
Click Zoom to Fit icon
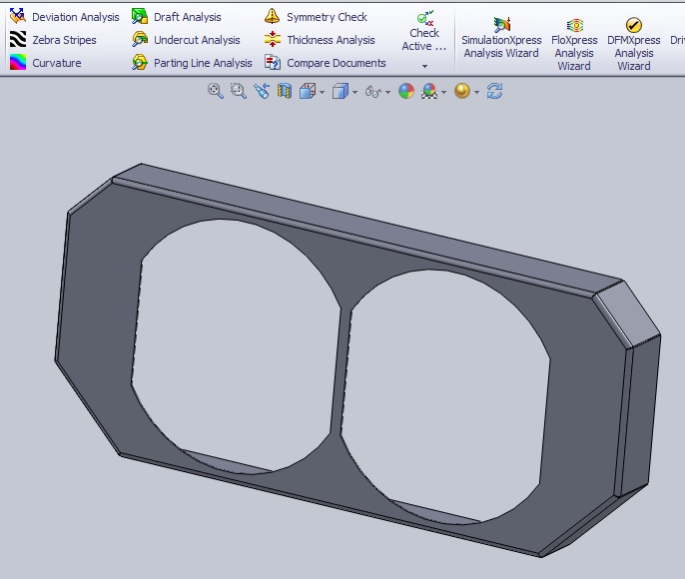pyautogui.click(x=216, y=91)
